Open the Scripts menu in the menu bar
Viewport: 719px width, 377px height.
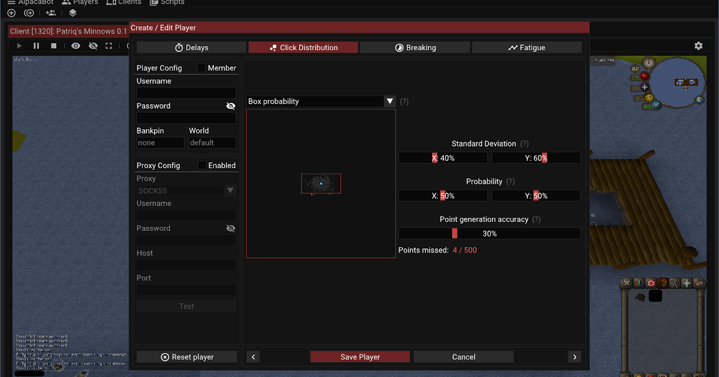[x=167, y=2]
